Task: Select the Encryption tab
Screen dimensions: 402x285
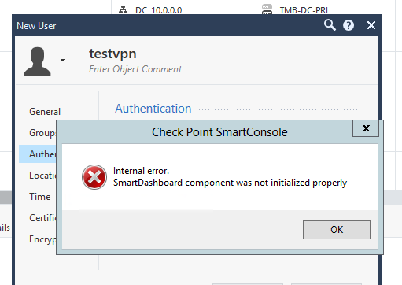Action: pos(42,239)
